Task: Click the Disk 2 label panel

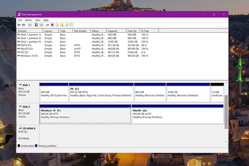Action: pyautogui.click(x=28, y=114)
